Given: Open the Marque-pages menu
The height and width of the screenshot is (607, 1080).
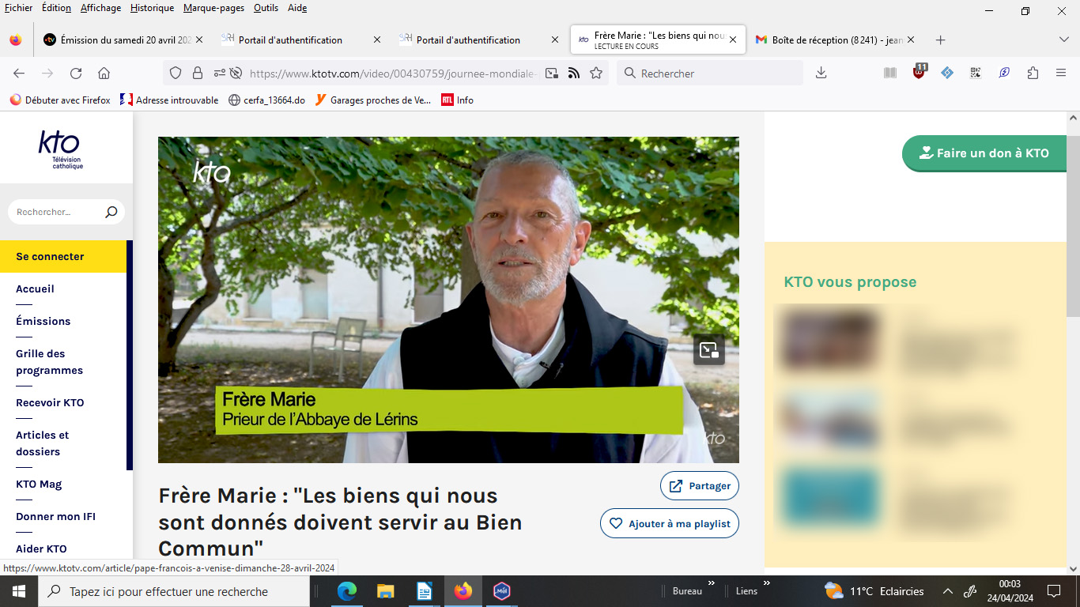Looking at the screenshot, I should [x=213, y=8].
